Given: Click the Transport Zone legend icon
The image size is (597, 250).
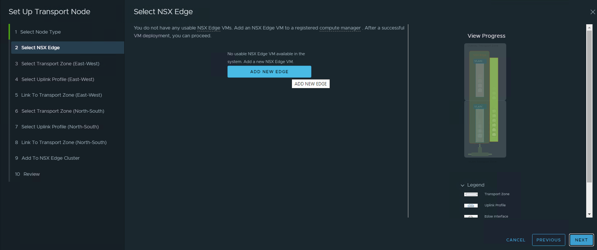Looking at the screenshot, I should [x=471, y=194].
